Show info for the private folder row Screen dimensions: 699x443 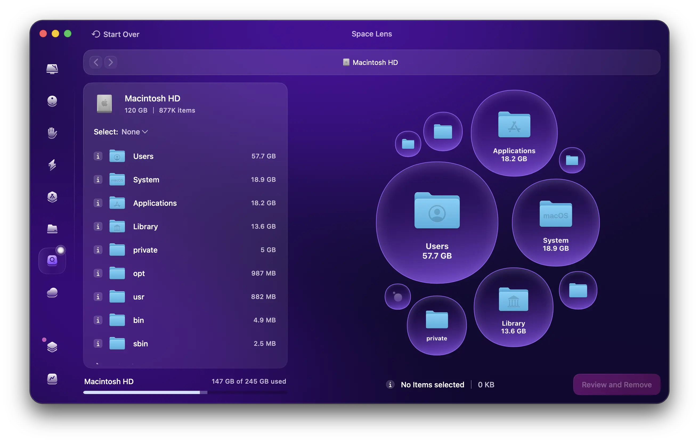pyautogui.click(x=98, y=250)
